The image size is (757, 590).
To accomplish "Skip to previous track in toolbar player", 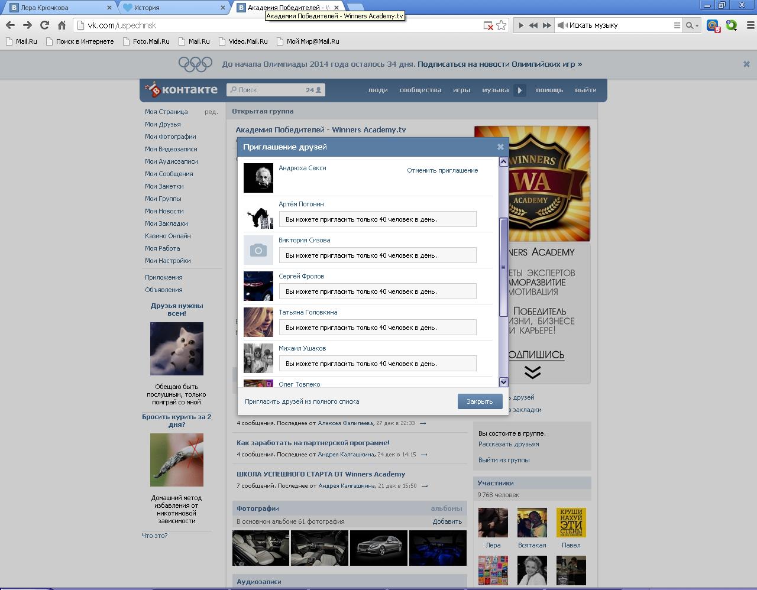I will (533, 25).
